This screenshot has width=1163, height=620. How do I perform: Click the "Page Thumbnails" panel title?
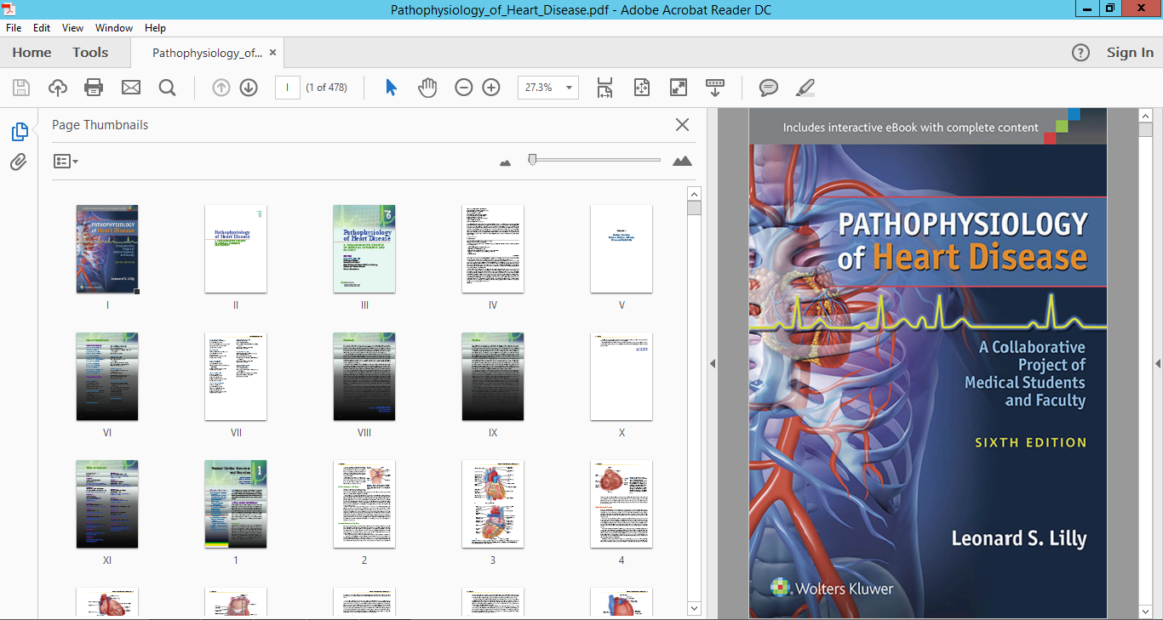[100, 125]
